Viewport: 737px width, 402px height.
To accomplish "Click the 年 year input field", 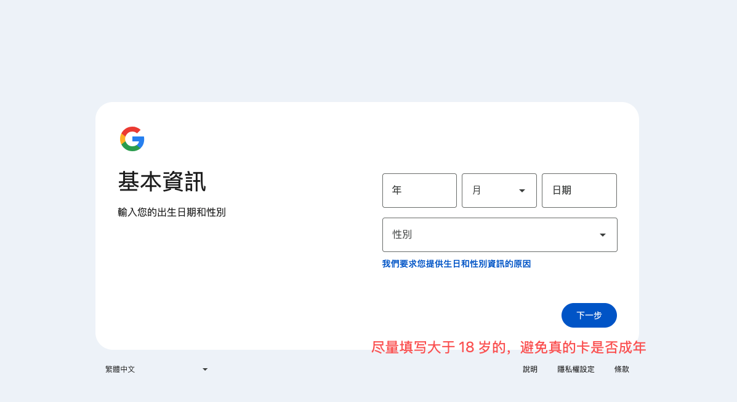I will coord(419,191).
